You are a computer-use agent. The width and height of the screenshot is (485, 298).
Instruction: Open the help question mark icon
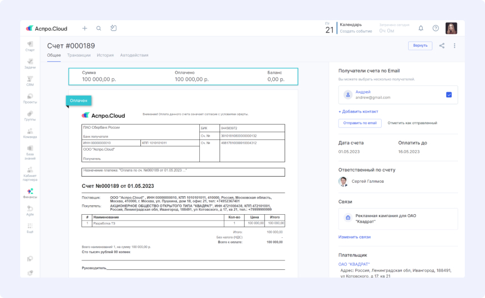pyautogui.click(x=436, y=28)
